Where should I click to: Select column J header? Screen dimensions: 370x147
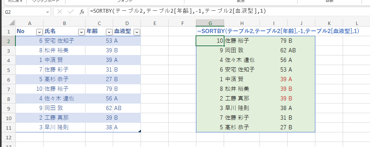pos(301,23)
